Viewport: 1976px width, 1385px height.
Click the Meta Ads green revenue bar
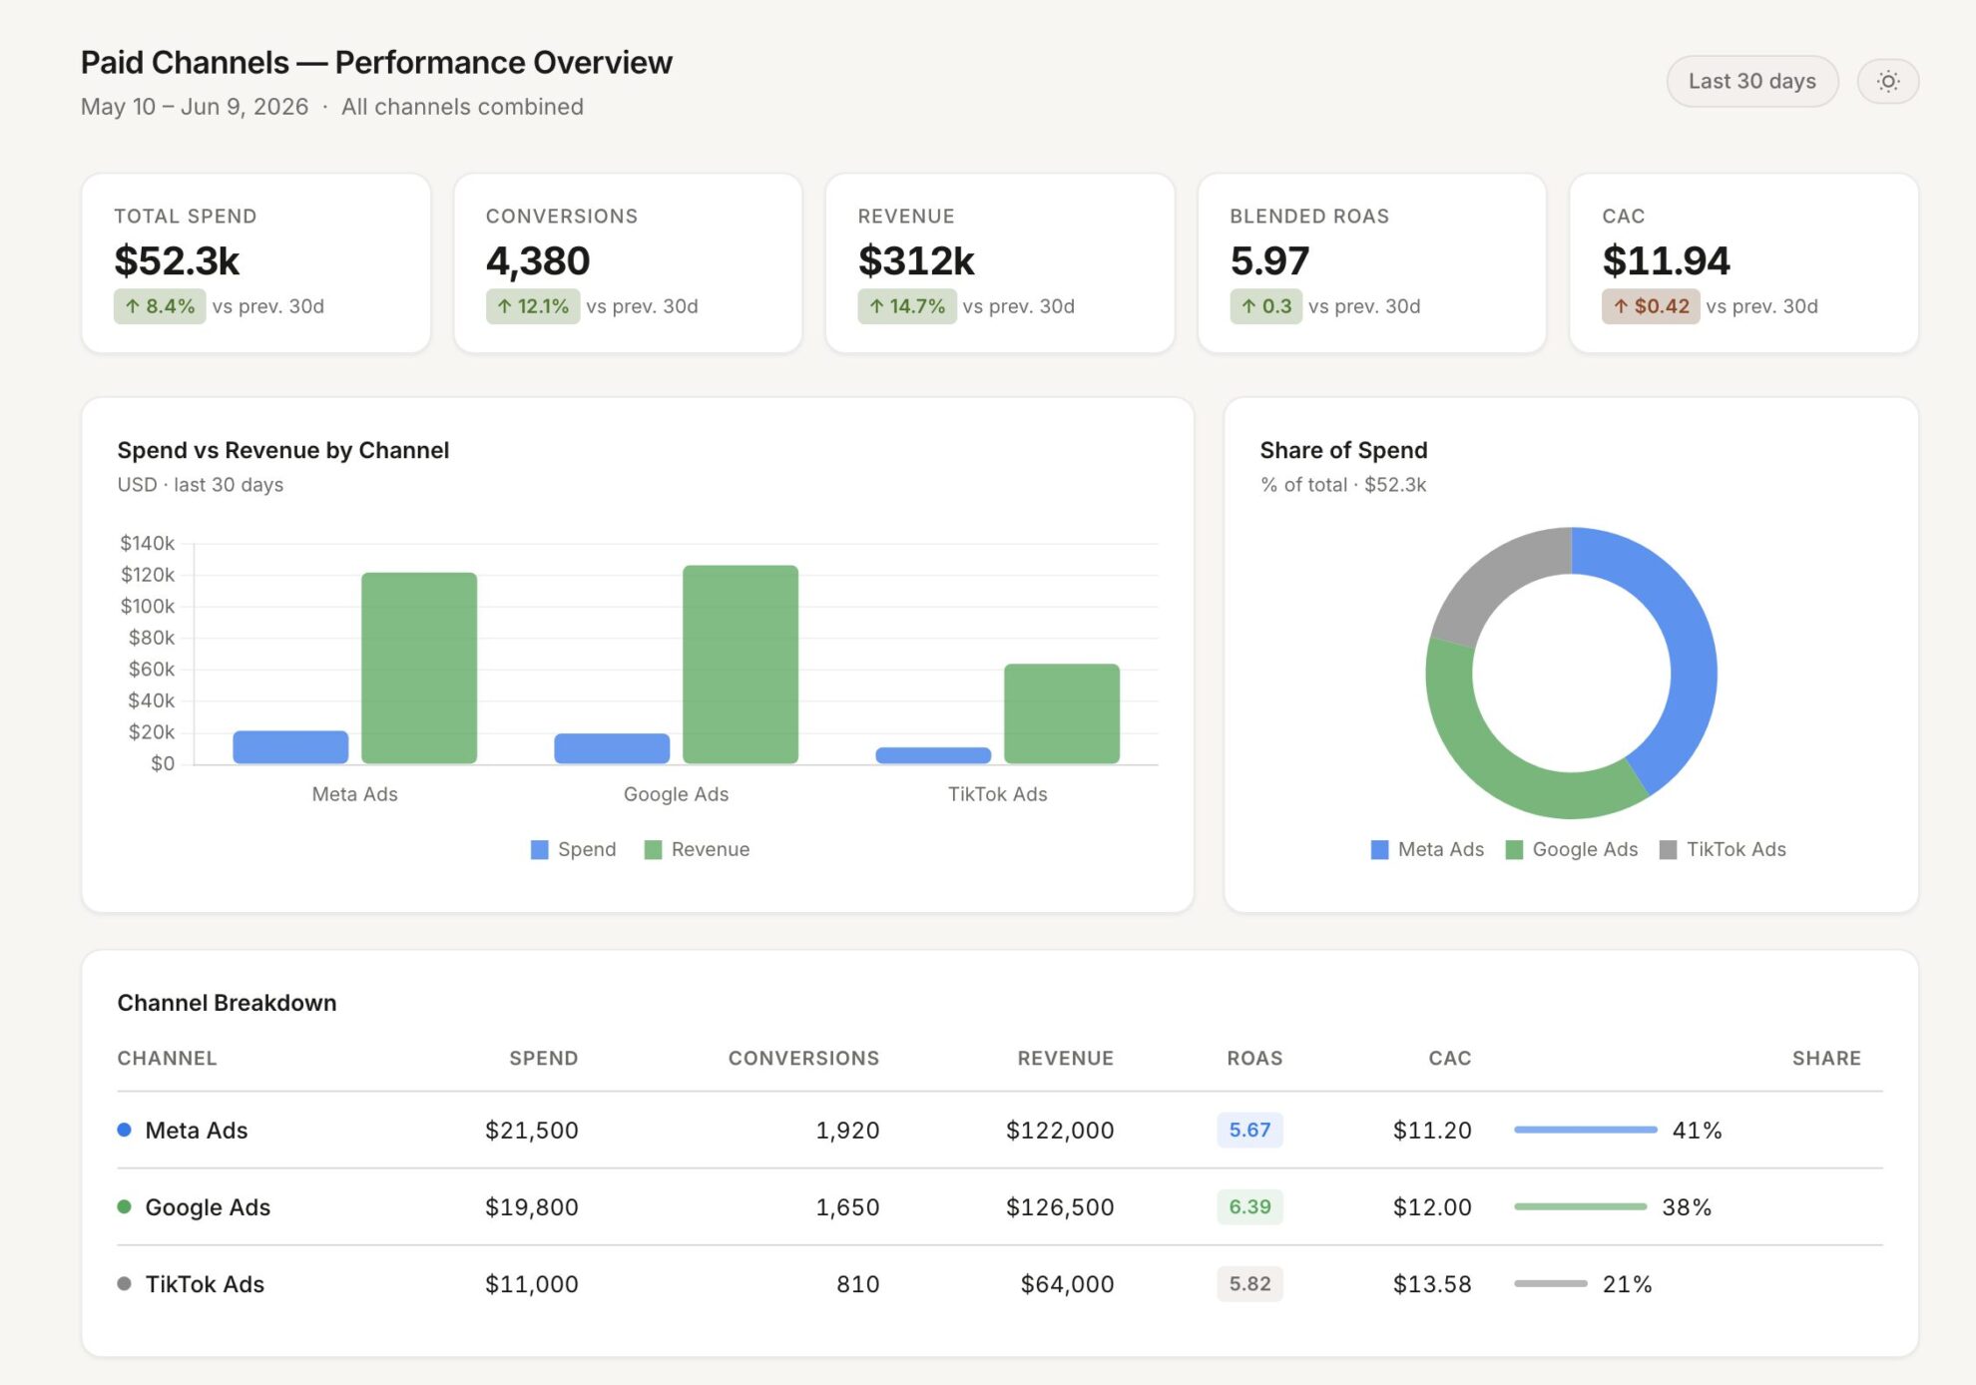pos(419,669)
